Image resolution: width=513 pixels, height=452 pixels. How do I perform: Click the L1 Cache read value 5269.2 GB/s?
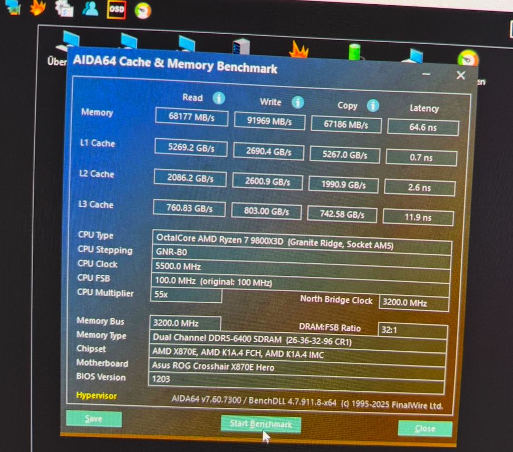click(191, 148)
